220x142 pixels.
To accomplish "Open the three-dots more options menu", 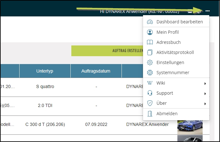I will click(207, 11).
